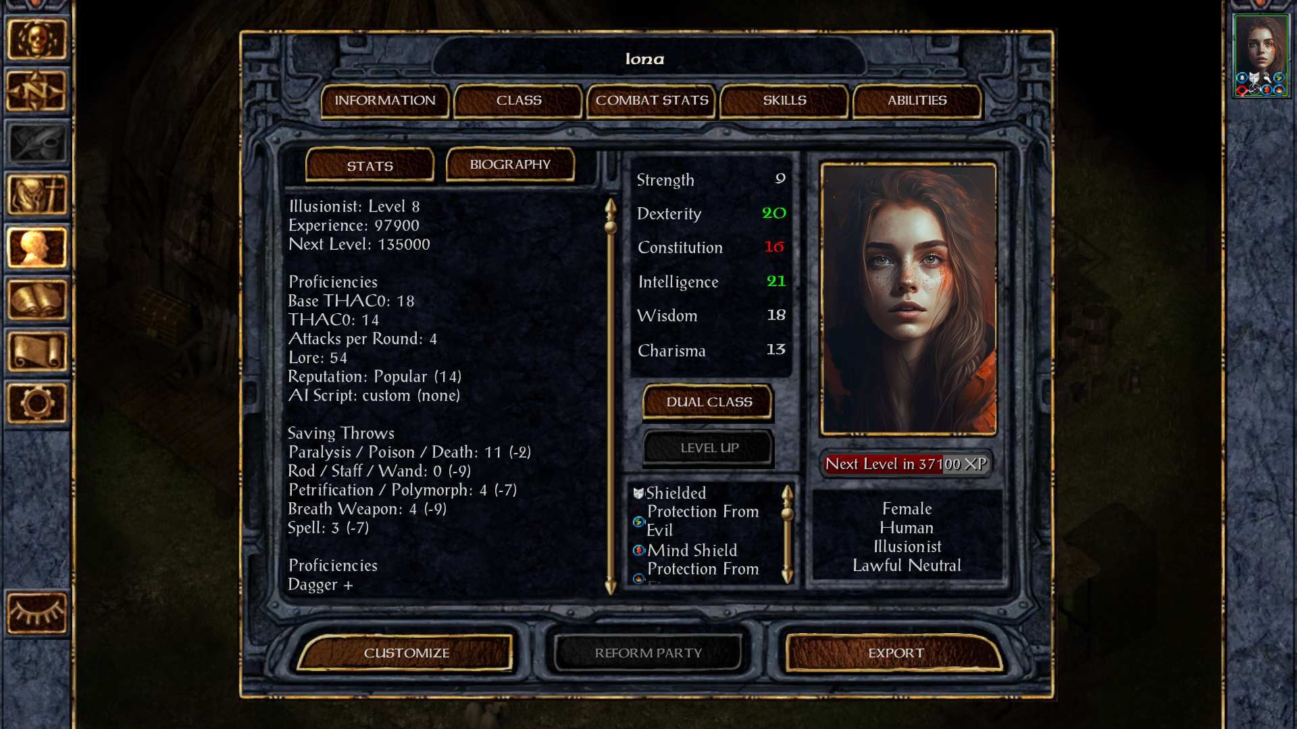
Task: Open the Abilities tab
Action: [x=917, y=101]
